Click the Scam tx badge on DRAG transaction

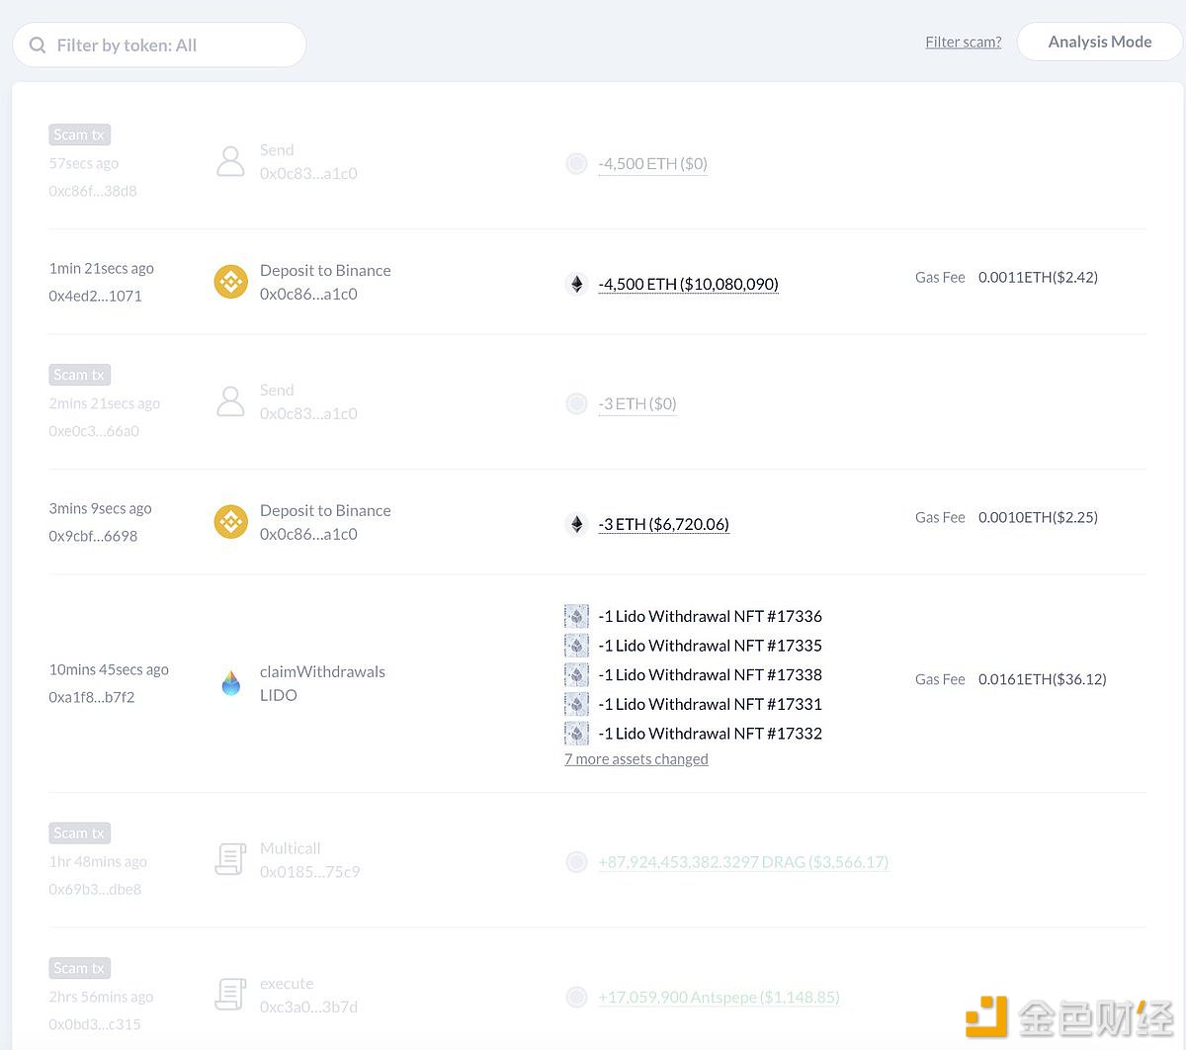click(79, 832)
